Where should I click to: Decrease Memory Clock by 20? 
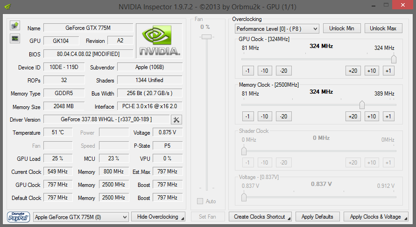click(x=283, y=116)
